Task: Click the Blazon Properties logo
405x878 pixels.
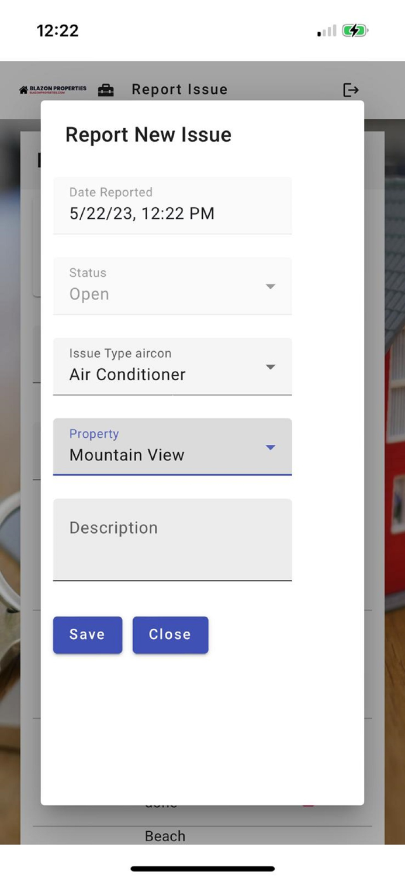Action: (x=53, y=90)
